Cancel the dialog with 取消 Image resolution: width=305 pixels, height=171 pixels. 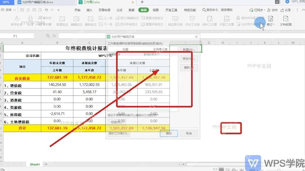click(x=189, y=133)
